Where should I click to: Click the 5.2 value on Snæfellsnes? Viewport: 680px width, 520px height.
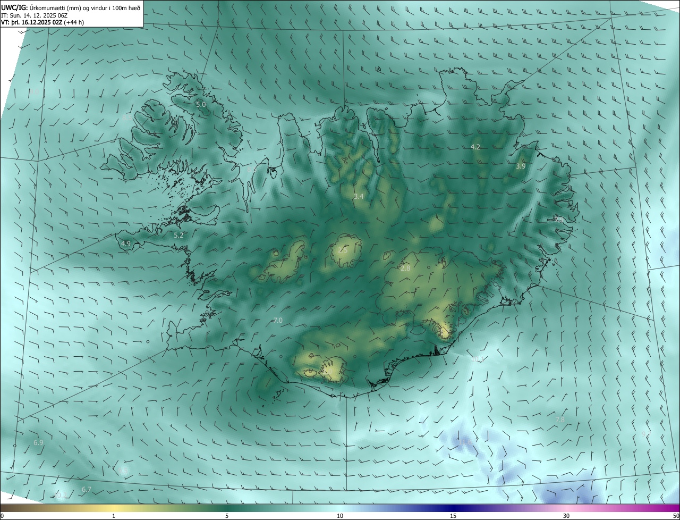coord(178,234)
